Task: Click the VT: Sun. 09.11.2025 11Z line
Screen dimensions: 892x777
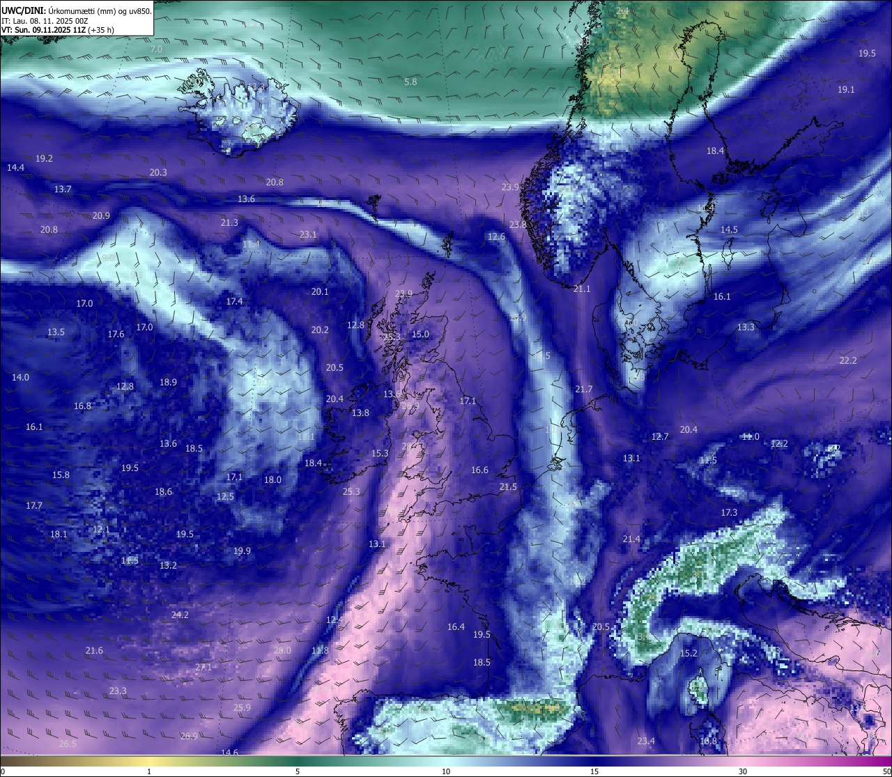Action: [x=58, y=30]
